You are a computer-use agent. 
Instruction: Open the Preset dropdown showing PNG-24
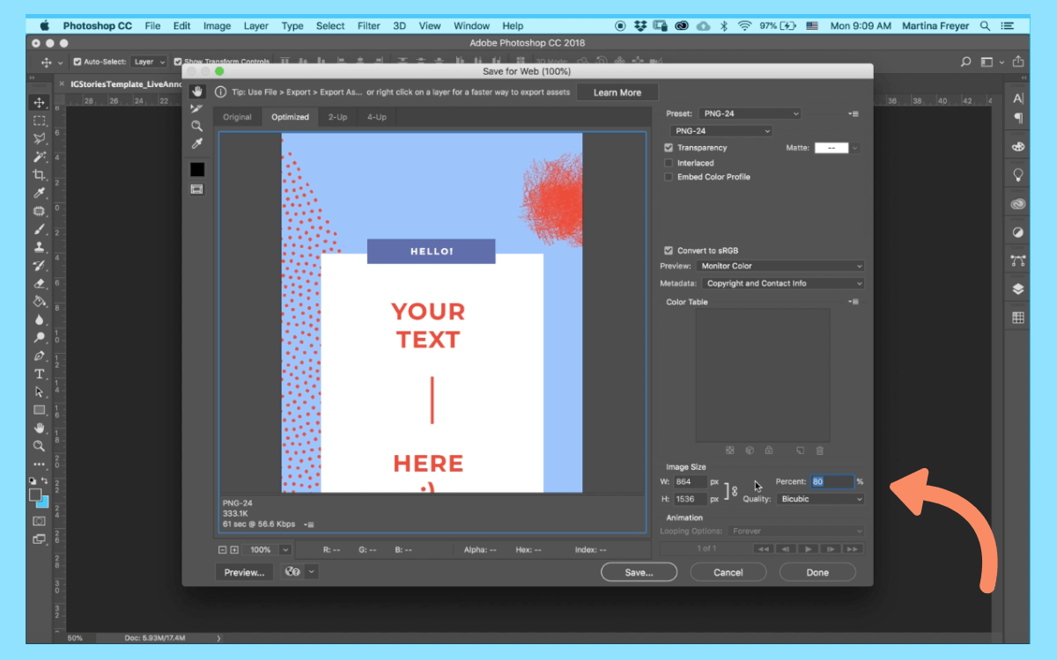(750, 113)
